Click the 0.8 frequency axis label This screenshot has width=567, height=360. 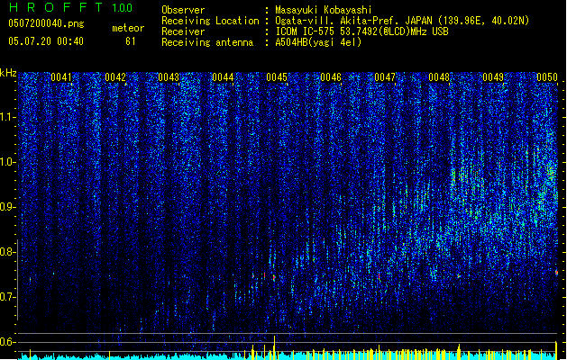coord(8,252)
